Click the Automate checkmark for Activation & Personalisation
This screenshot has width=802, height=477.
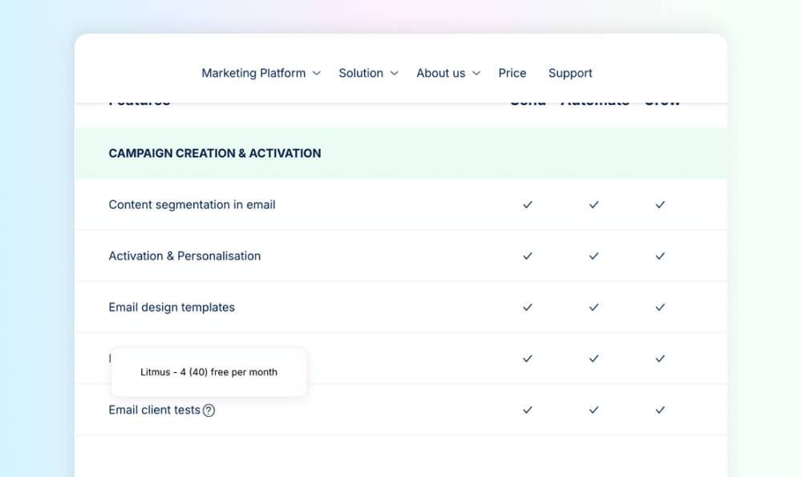(x=593, y=256)
